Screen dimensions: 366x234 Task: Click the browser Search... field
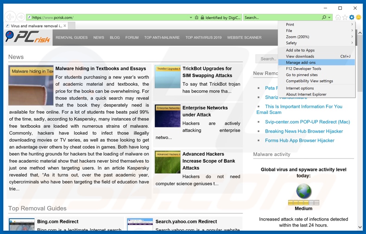283,18
